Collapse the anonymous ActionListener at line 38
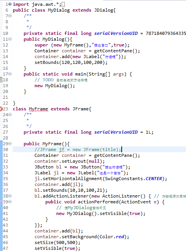Screen dimensions: 186x251 (x=10, y=196)
